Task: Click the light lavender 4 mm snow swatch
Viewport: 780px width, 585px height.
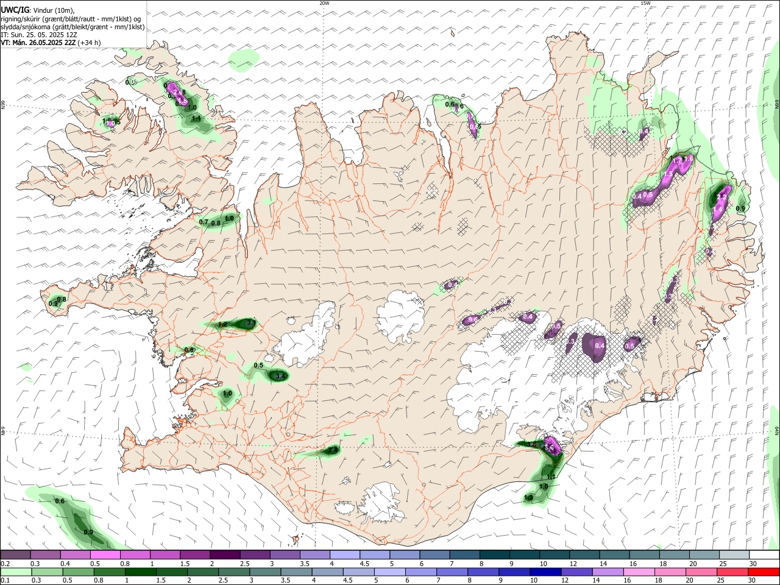Action: point(344,555)
